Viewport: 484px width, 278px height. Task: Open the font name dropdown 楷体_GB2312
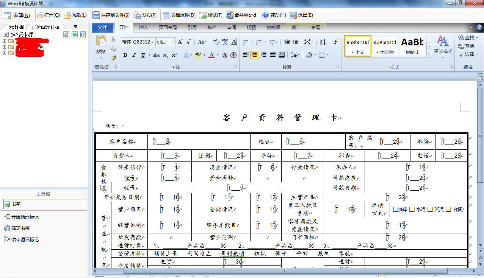tap(153, 42)
